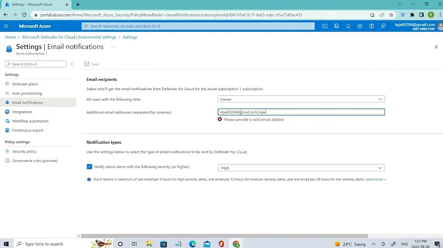Open portal settings gear icon
This screenshot has height=248, width=443.
click(360, 26)
